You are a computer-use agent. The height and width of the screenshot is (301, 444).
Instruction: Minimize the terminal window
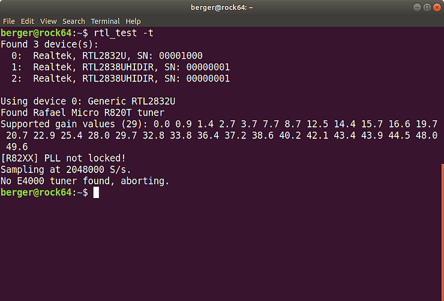pos(417,7)
